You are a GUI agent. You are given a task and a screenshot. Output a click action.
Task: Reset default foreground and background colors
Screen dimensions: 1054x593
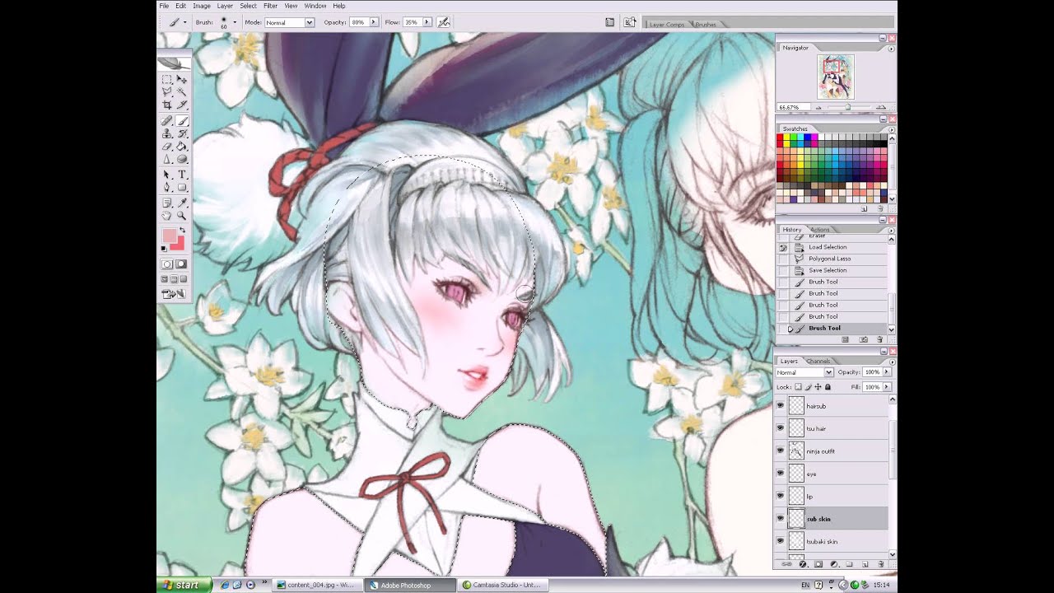164,248
